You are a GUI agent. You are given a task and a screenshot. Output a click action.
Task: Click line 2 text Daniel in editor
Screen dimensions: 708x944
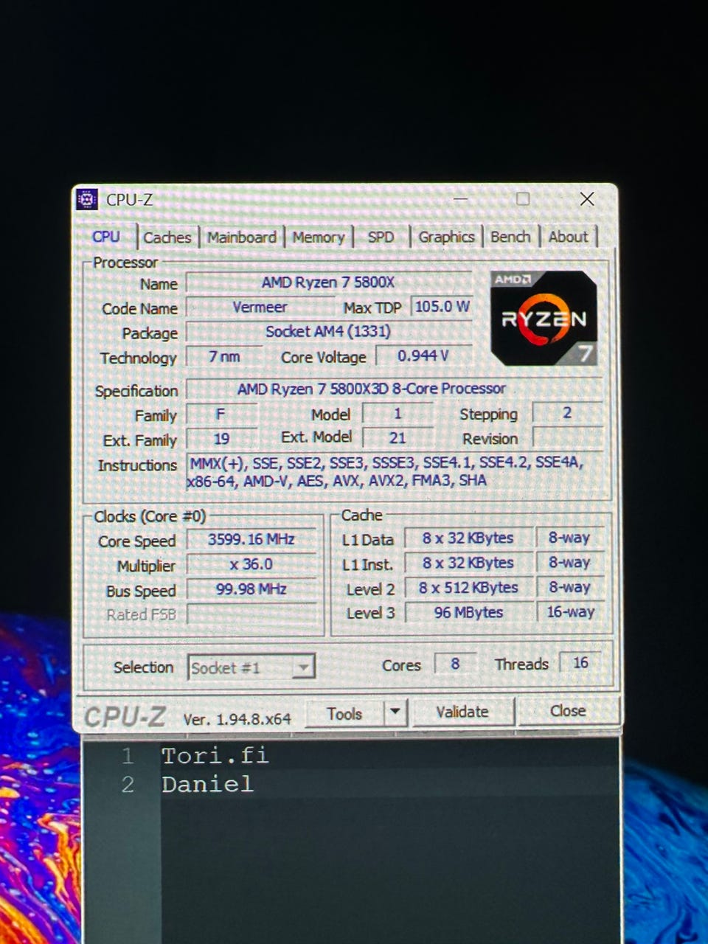pos(207,784)
